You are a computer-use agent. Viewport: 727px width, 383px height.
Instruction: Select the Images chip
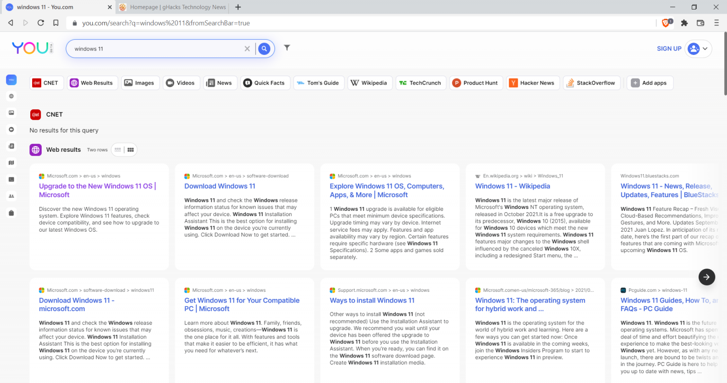click(140, 83)
